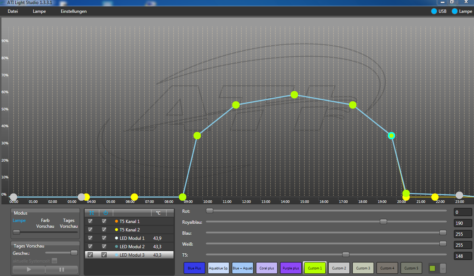Click the Rot value input field
Viewport: 474px width, 276px height.
(x=463, y=212)
